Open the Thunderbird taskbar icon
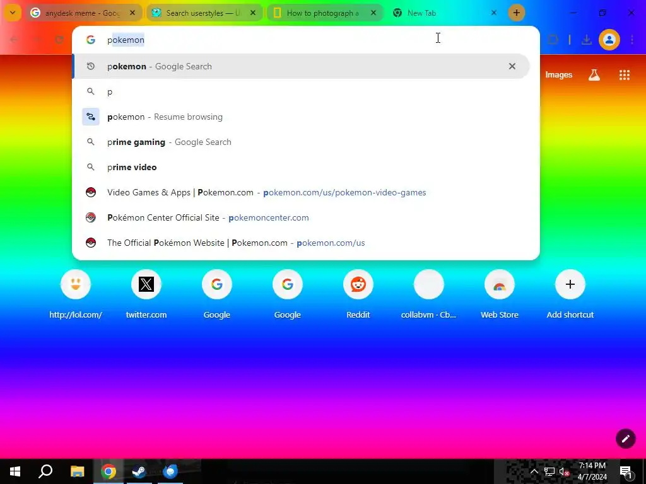The image size is (646, 484). (x=170, y=471)
